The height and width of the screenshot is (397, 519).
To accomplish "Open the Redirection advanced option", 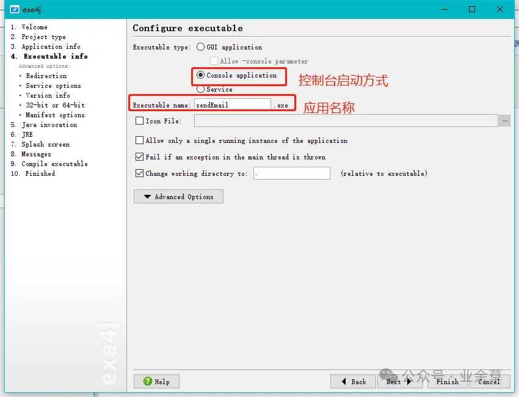I will 46,76.
